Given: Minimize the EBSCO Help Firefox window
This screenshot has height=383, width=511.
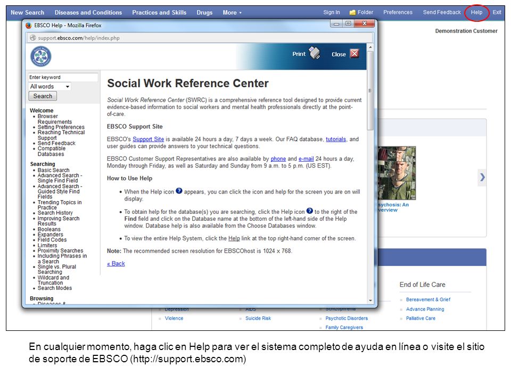Looking at the screenshot, I should (x=336, y=24).
